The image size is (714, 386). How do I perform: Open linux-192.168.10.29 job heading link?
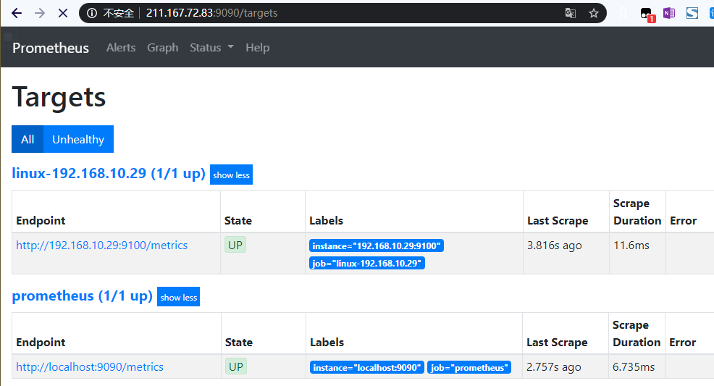pyautogui.click(x=109, y=173)
